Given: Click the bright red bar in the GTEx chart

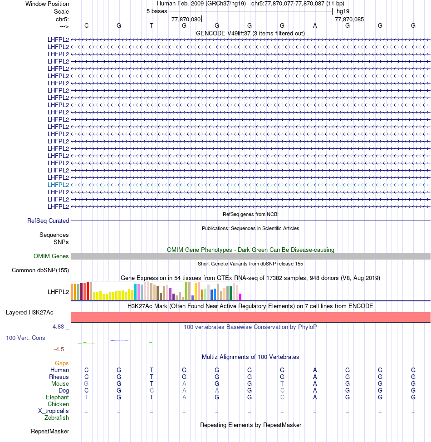Looking at the screenshot, I should pos(88,290).
